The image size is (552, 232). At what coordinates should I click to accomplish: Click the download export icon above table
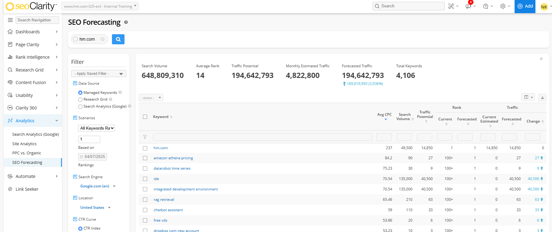[542, 98]
